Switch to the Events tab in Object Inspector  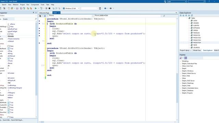pos(5,19)
